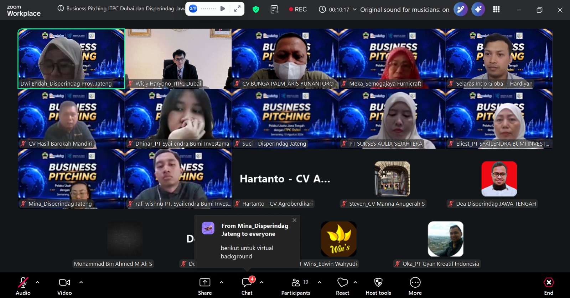This screenshot has height=298, width=570.
Task: Select Dhinar_PT Syailendra Bumi Investama video tile
Action: 178,119
